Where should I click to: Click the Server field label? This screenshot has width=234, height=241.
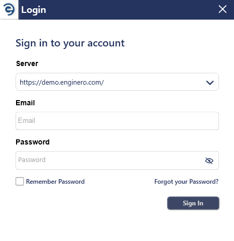tap(27, 63)
